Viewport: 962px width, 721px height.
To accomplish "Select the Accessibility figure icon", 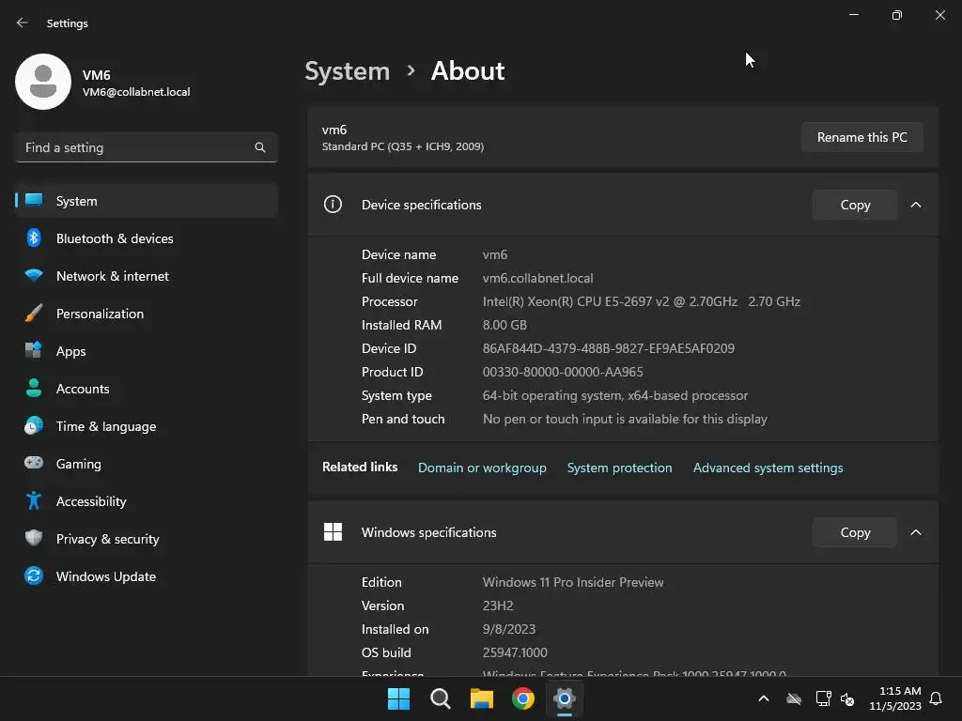I will pyautogui.click(x=34, y=501).
